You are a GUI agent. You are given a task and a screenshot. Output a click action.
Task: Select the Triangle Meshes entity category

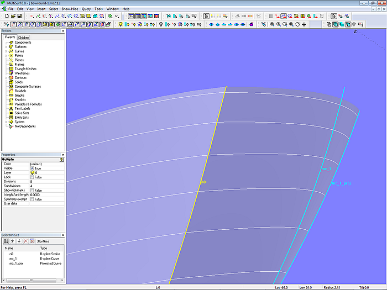point(25,69)
